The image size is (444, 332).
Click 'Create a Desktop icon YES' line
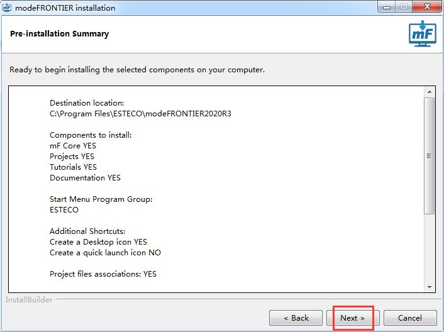98,241
